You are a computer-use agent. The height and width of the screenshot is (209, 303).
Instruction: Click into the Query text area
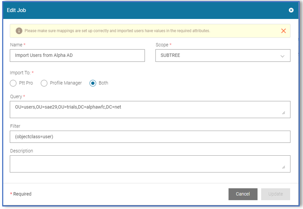coord(150,110)
